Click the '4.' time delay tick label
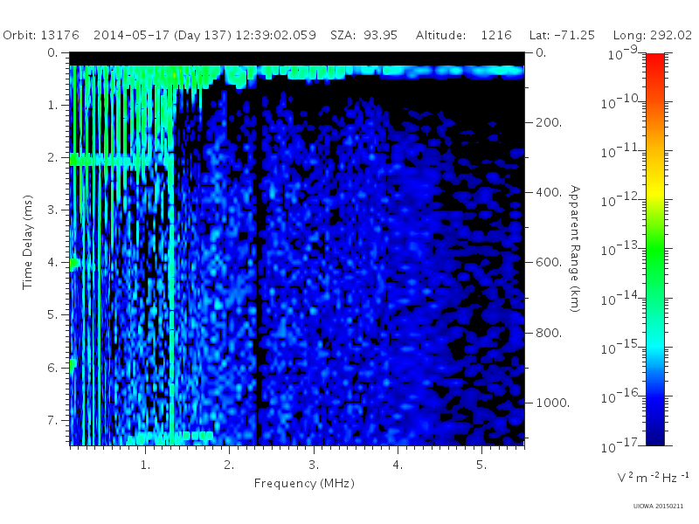Image resolution: width=699 pixels, height=524 pixels. pyautogui.click(x=52, y=263)
